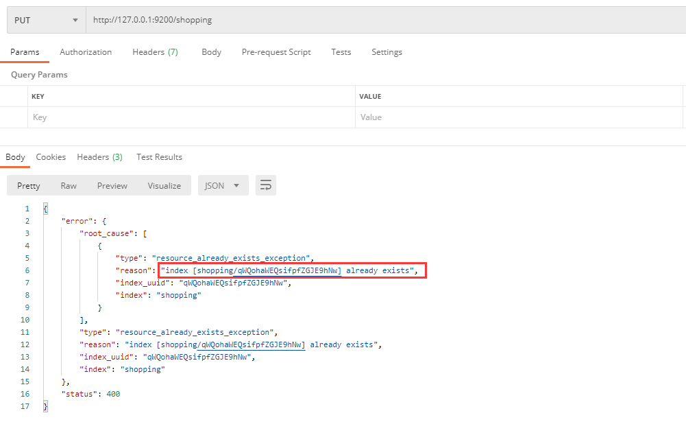
Task: Click the KEY column header
Action: [38, 96]
